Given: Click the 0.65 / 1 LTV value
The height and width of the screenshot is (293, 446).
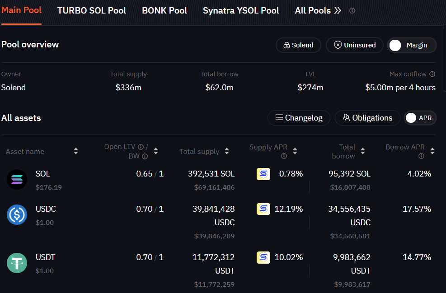Looking at the screenshot, I should [150, 174].
